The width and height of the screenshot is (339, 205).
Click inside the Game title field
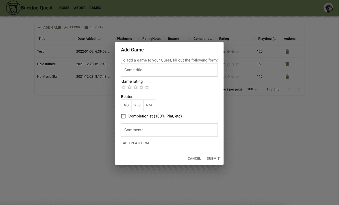[x=169, y=70]
